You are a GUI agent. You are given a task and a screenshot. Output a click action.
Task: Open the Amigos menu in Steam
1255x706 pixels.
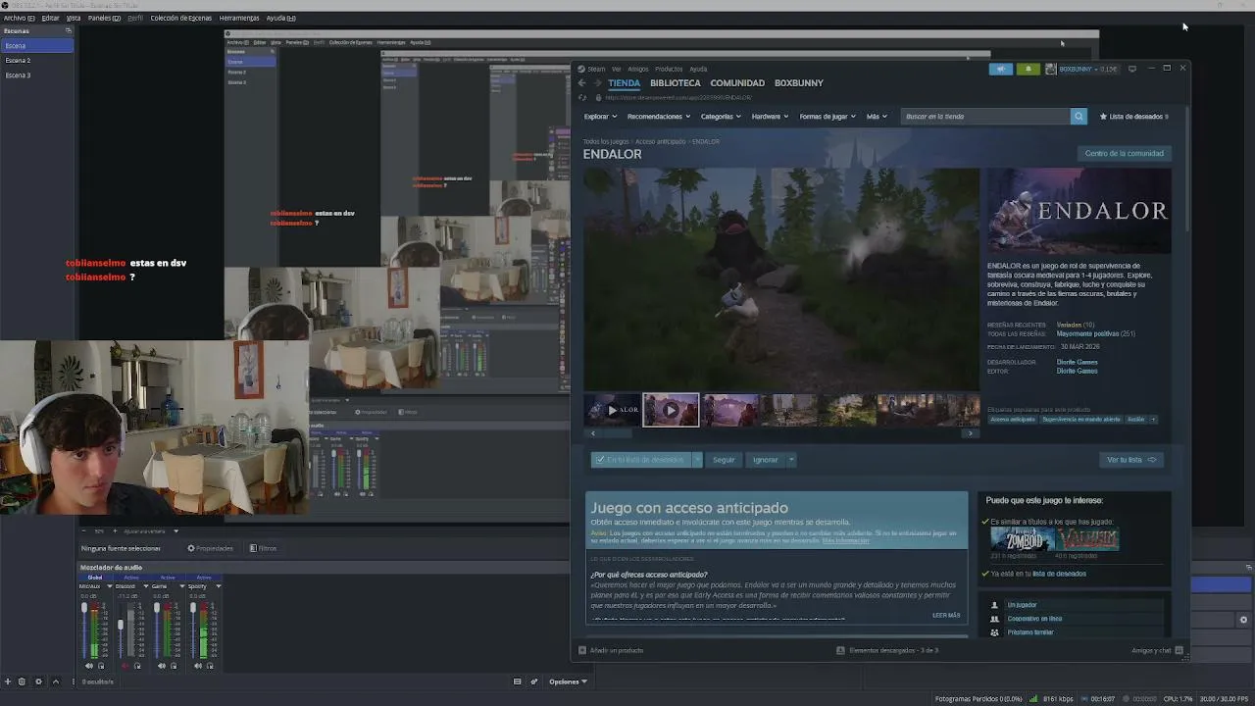(x=638, y=69)
